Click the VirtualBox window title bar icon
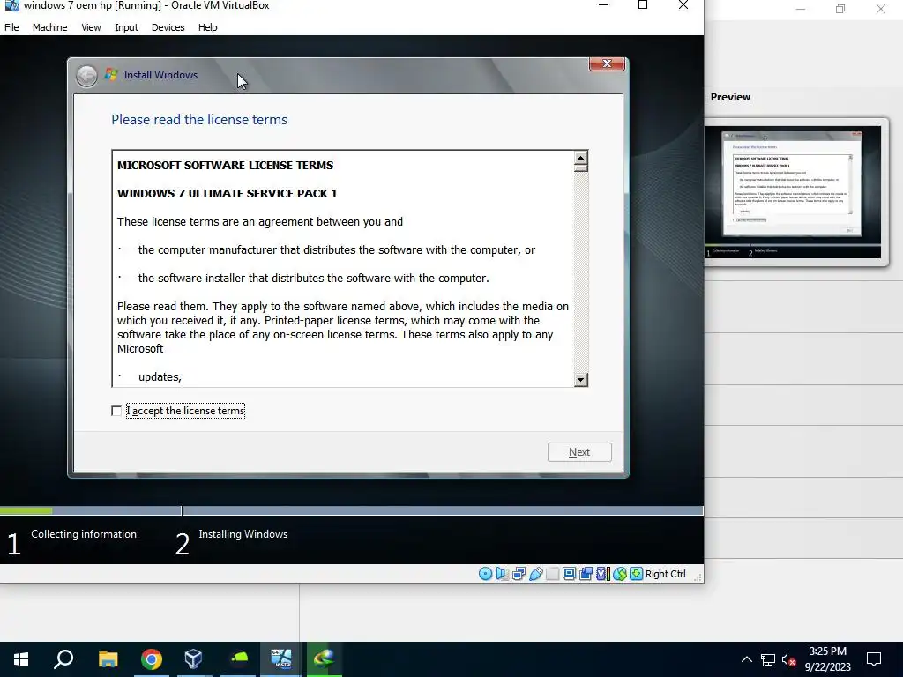This screenshot has height=677, width=903. click(x=11, y=6)
